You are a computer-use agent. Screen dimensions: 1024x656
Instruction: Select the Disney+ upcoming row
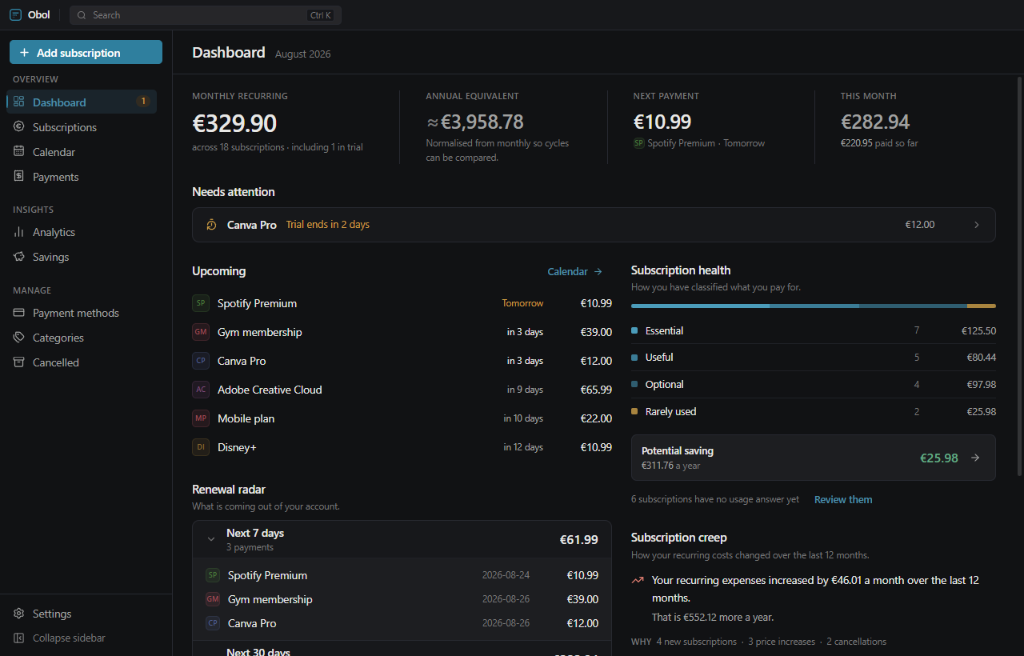[x=402, y=447]
